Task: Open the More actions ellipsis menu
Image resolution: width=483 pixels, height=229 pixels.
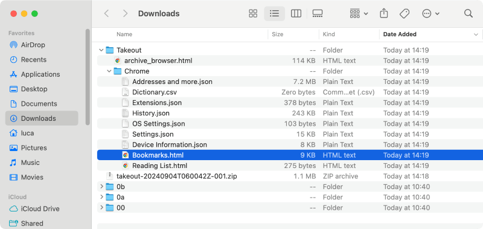Action: 430,13
